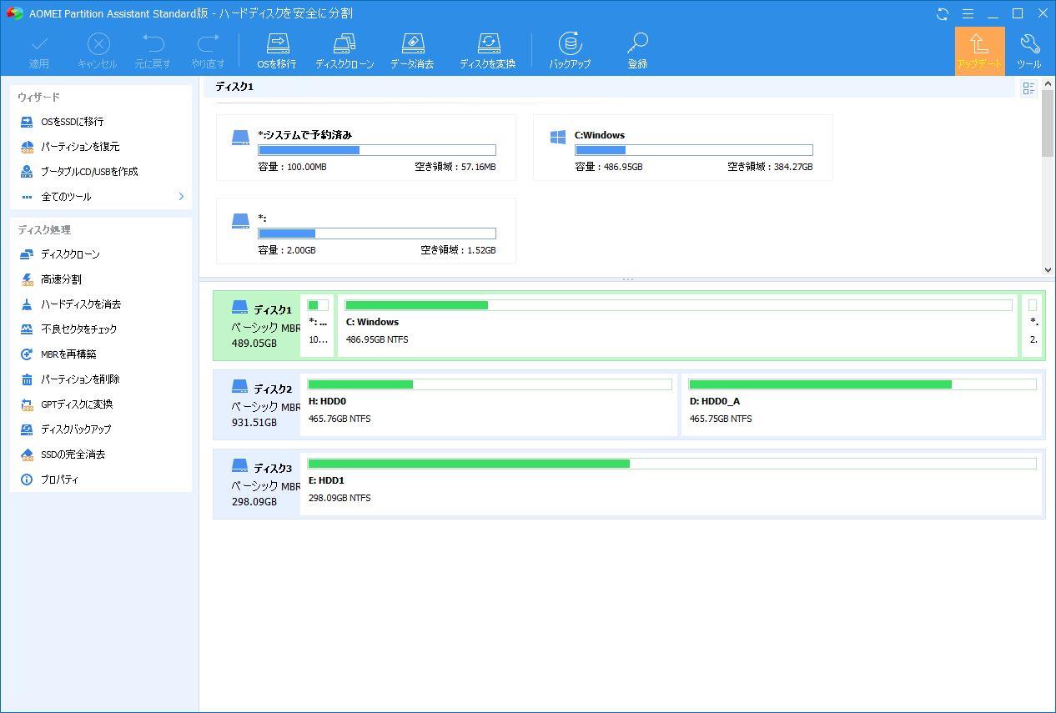Select the unnamed 2.00GB partition card

coord(366,231)
